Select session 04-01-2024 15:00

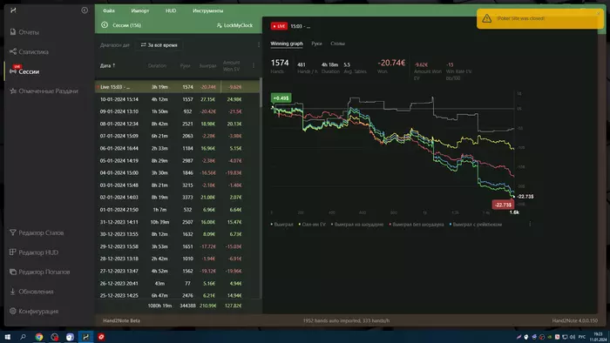pyautogui.click(x=177, y=173)
